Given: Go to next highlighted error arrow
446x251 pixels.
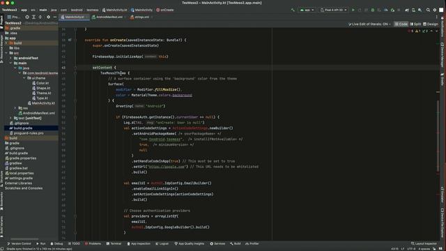Looking at the screenshot, I should pos(437,31).
